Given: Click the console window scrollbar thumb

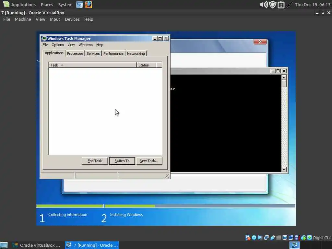Looking at the screenshot, I should (x=284, y=83).
